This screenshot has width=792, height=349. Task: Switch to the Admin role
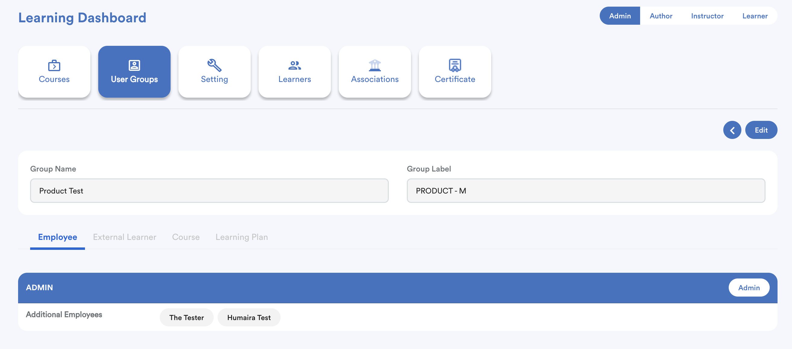point(620,16)
